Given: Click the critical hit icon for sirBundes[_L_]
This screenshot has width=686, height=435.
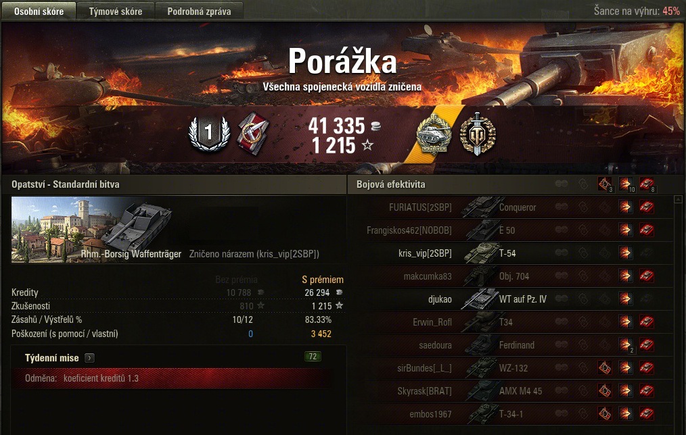Looking at the screenshot, I should coord(605,368).
